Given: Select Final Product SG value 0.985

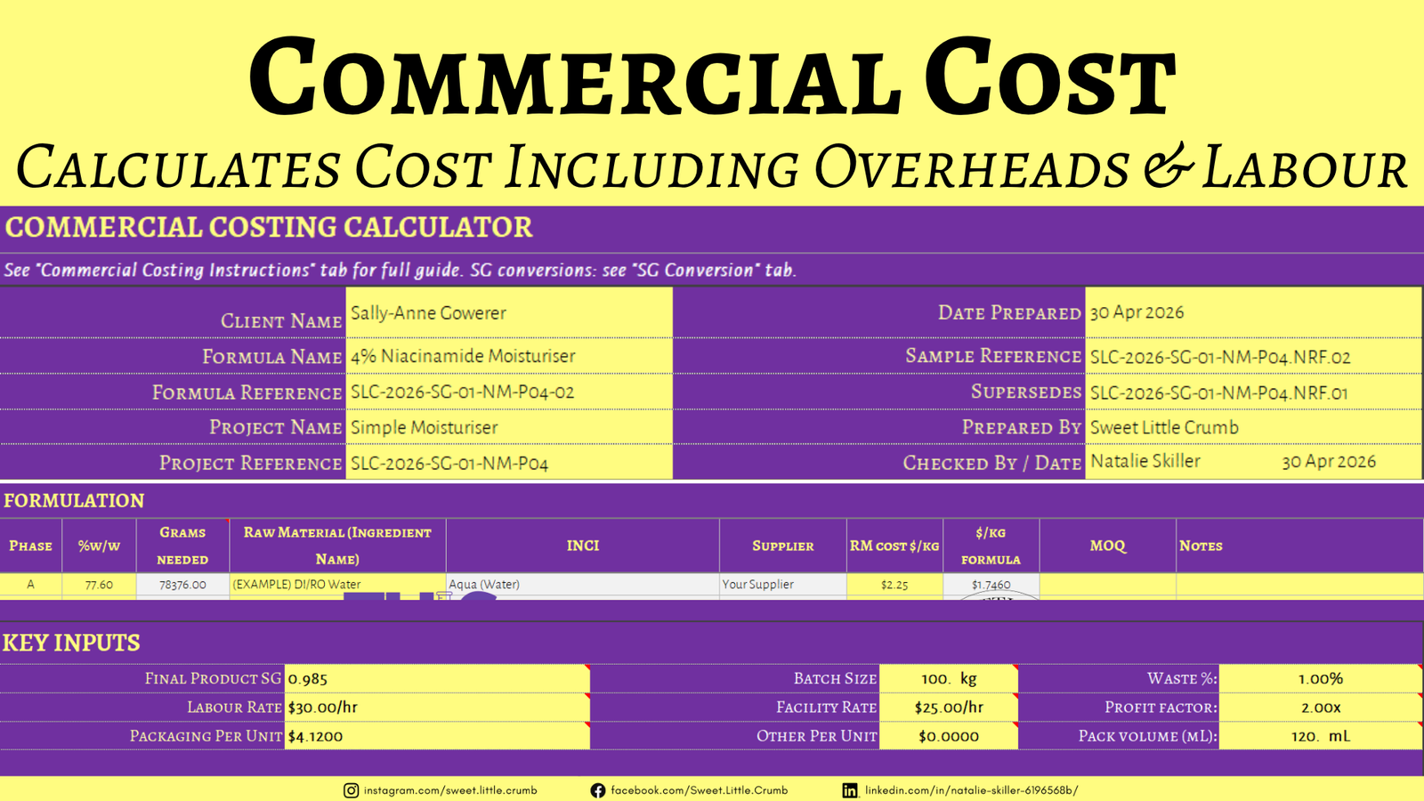Looking at the screenshot, I should 437,678.
